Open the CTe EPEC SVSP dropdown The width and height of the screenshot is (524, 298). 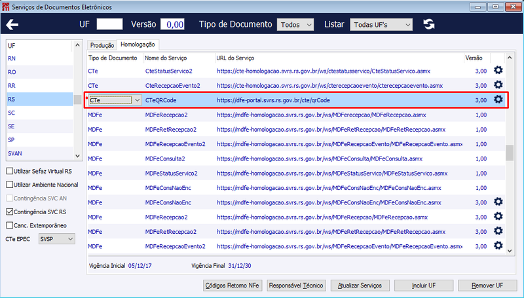[x=57, y=239]
